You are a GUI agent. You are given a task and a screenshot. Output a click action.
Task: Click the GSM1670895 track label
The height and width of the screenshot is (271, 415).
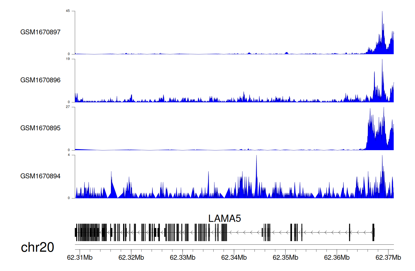point(40,128)
